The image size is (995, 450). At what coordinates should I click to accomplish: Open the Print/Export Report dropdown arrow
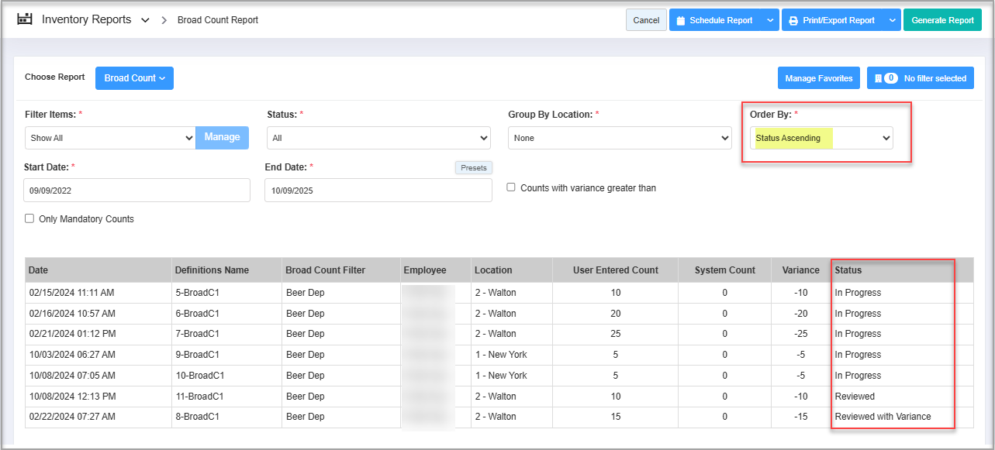[891, 20]
